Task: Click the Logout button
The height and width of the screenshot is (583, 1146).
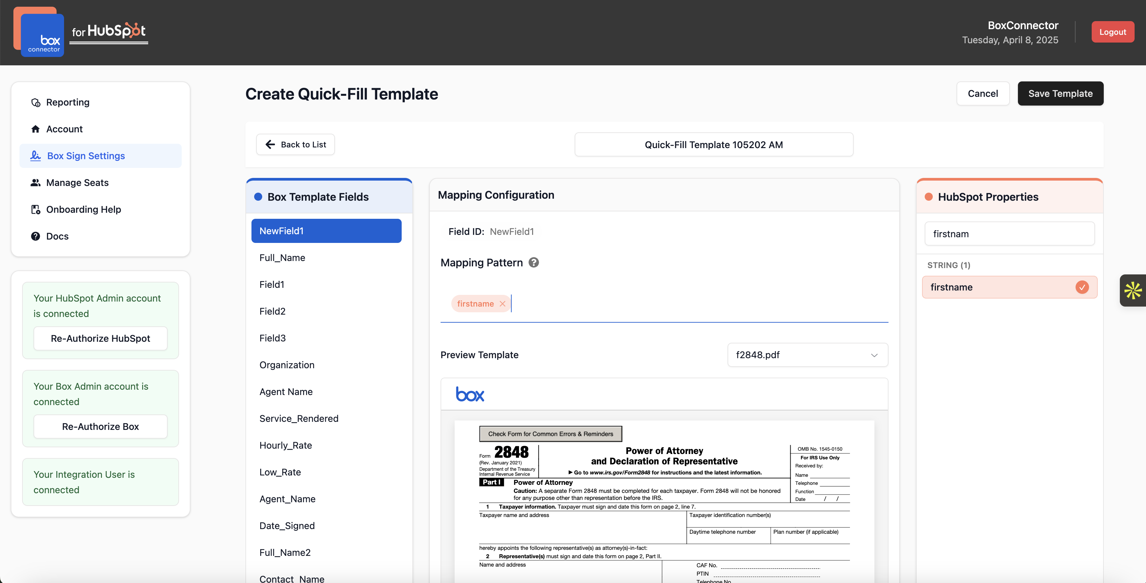Action: (1112, 32)
